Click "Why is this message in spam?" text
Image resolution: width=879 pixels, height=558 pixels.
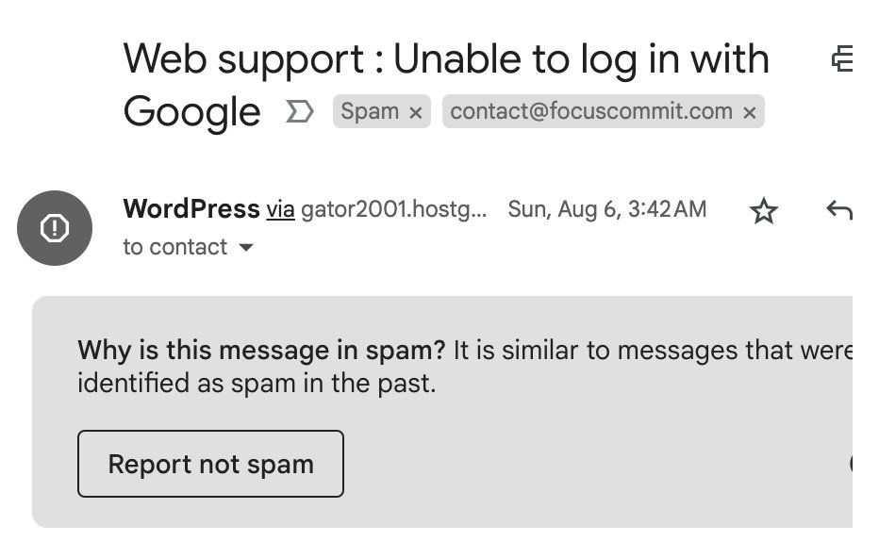pos(261,352)
